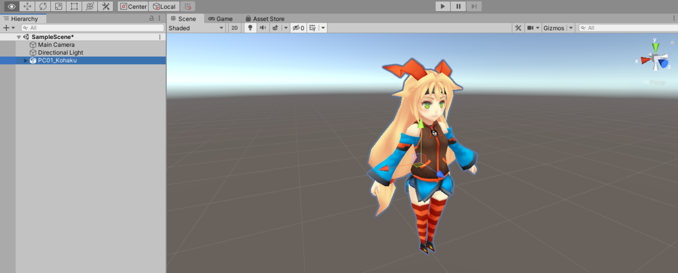Screen dimensions: 678x273
Task: Open Scene view panel options menu
Action: (x=674, y=19)
